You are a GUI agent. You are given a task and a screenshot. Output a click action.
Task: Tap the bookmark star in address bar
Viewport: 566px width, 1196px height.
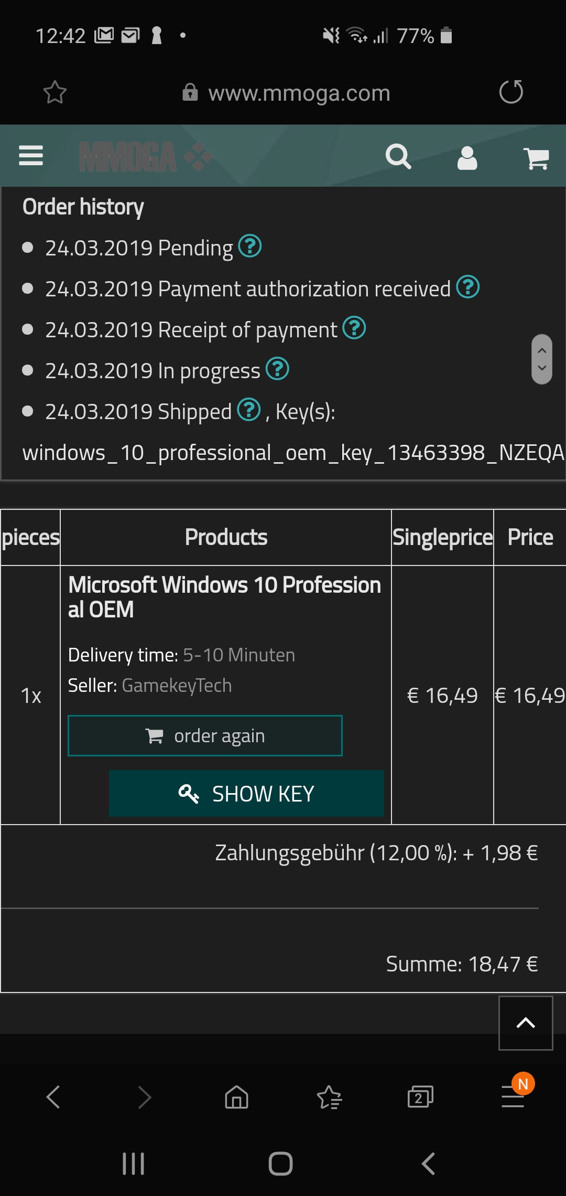(x=55, y=92)
